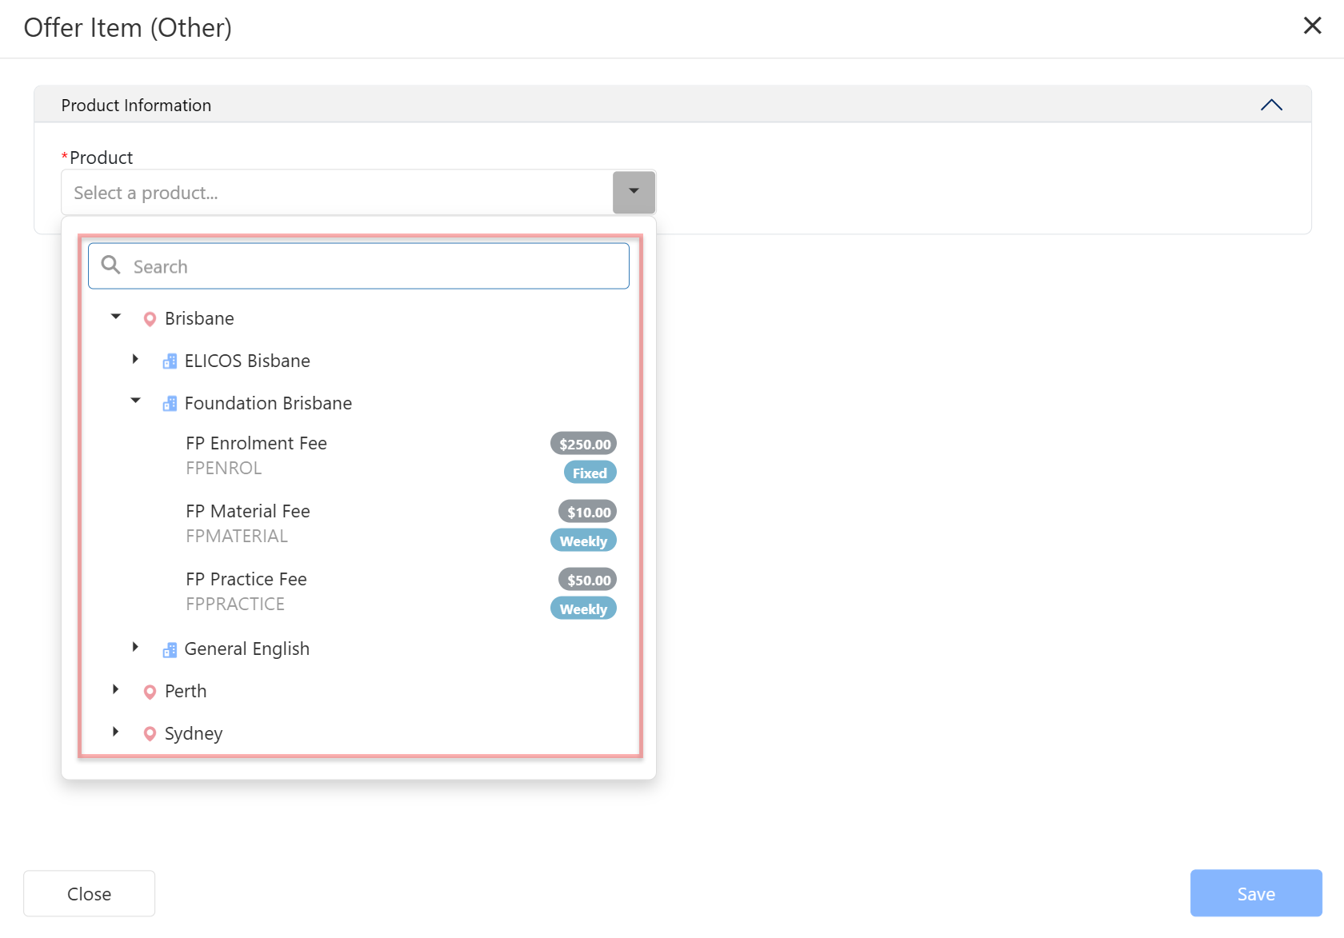Collapse the Foundation Brisbane node
1344x938 pixels.
[135, 401]
